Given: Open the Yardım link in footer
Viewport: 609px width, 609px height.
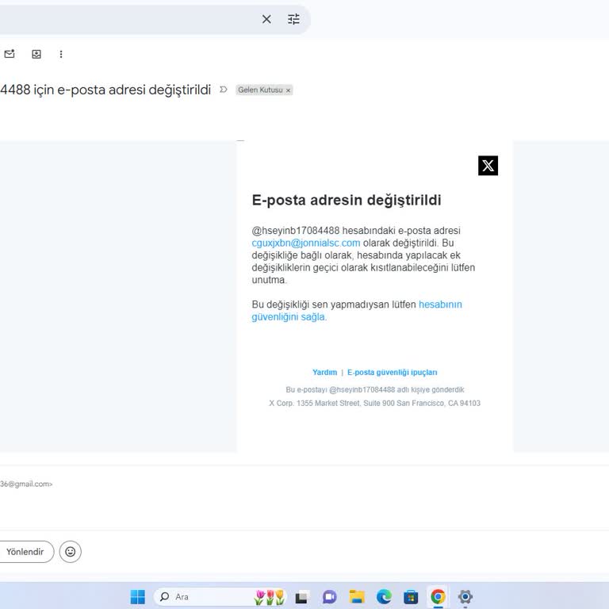Looking at the screenshot, I should coord(324,372).
